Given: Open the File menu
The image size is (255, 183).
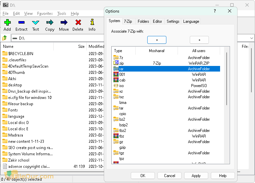Looking at the screenshot, I should coord(5,13).
